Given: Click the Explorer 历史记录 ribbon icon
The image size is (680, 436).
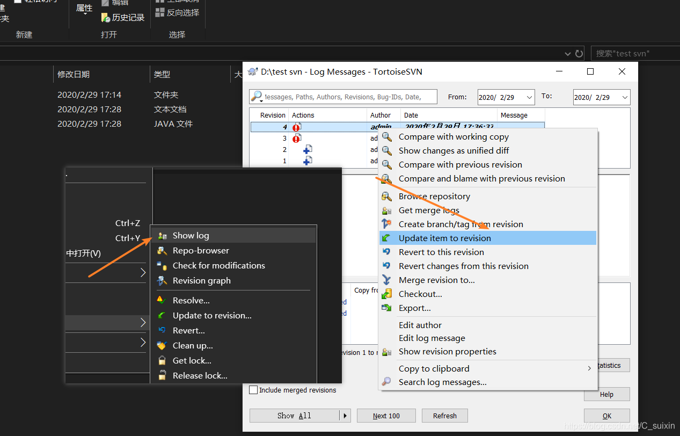Looking at the screenshot, I should click(106, 18).
